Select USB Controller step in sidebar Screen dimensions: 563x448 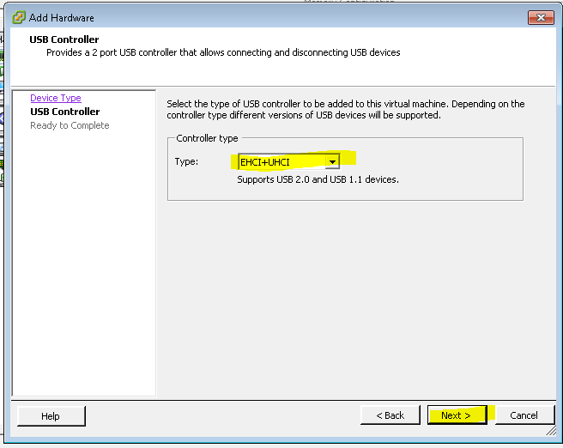point(65,112)
